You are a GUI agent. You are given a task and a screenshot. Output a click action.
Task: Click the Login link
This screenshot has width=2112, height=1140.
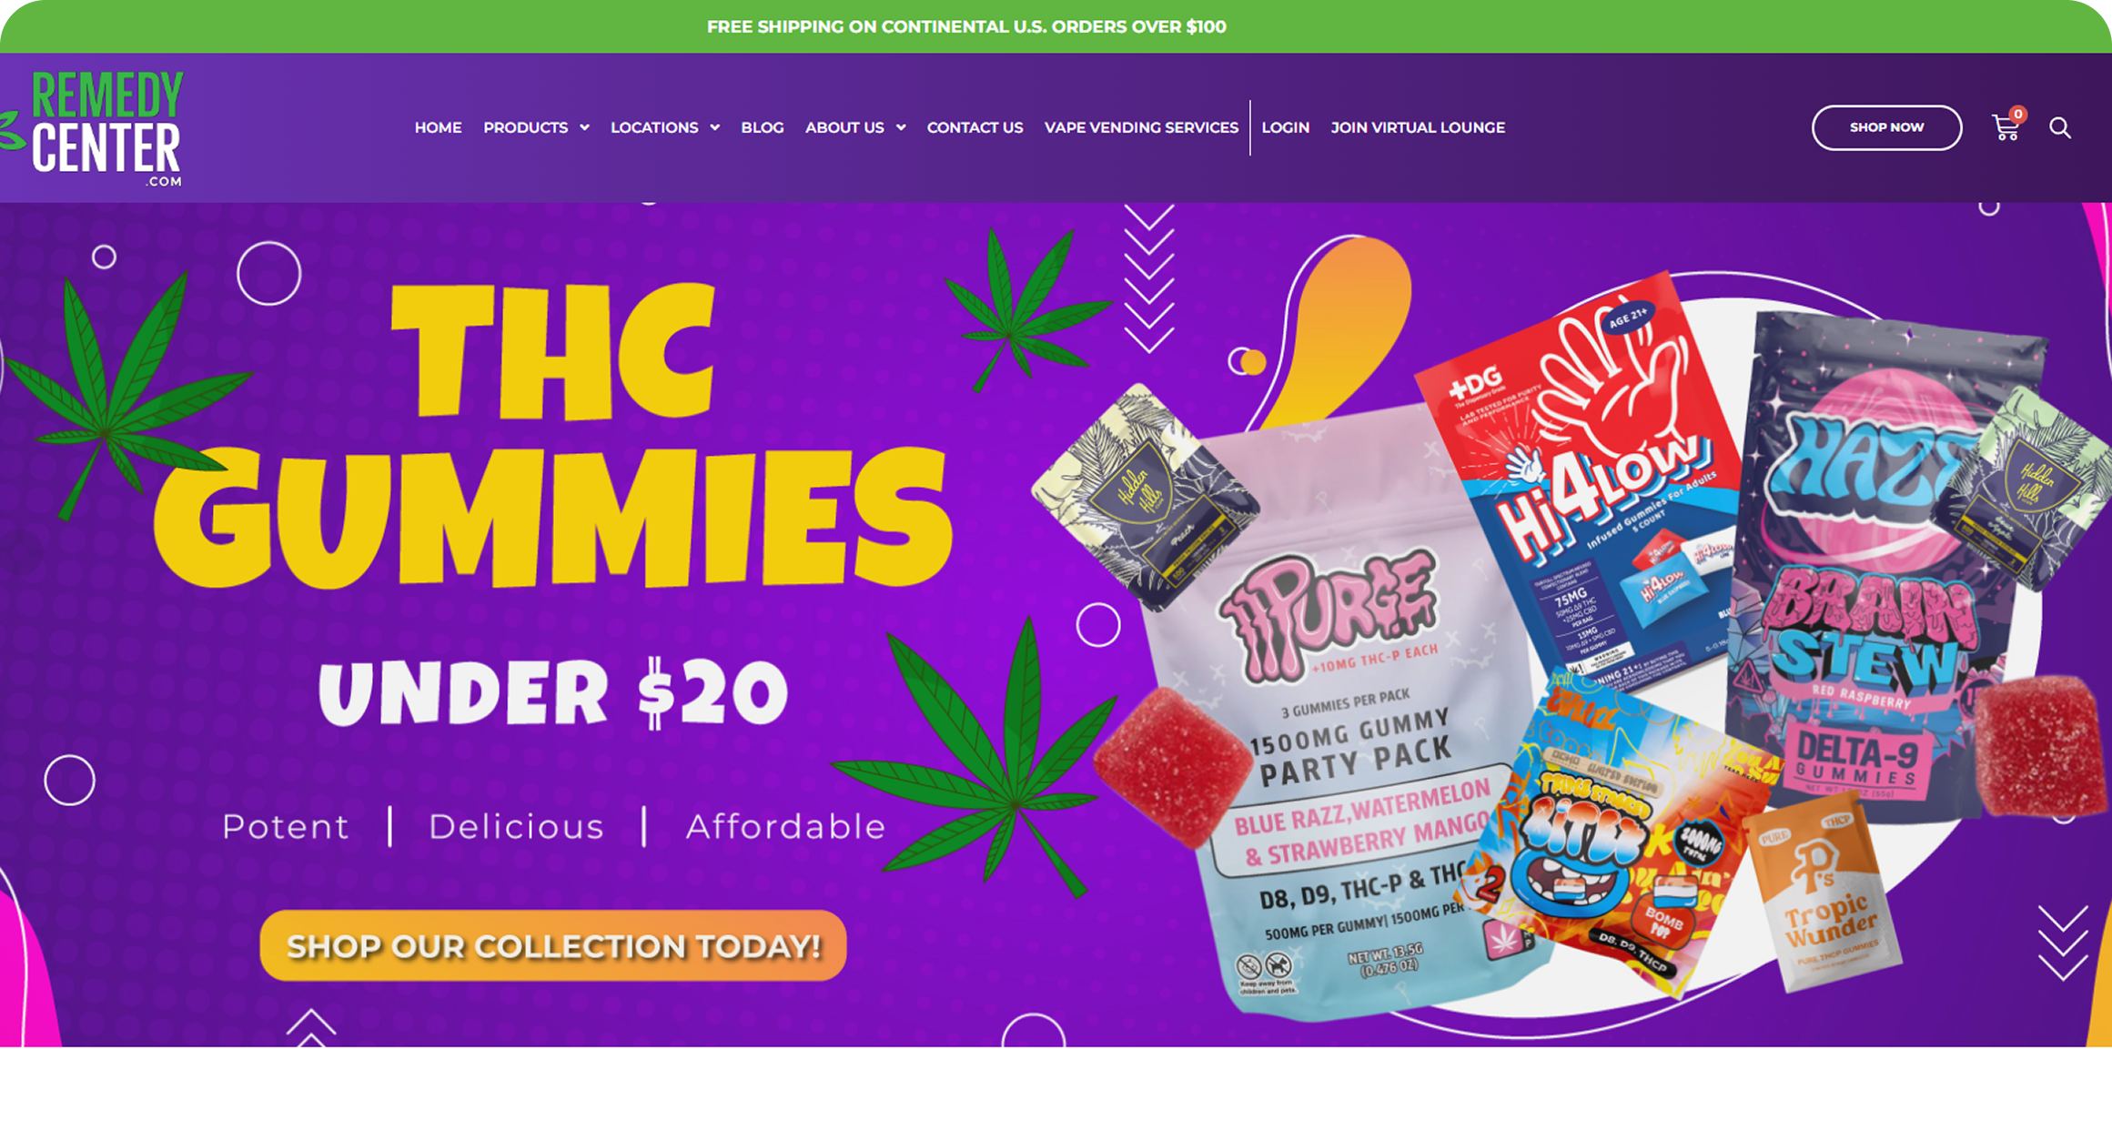[x=1285, y=128]
